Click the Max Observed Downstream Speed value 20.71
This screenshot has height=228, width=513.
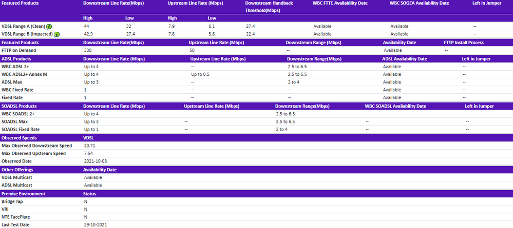pyautogui.click(x=90, y=146)
